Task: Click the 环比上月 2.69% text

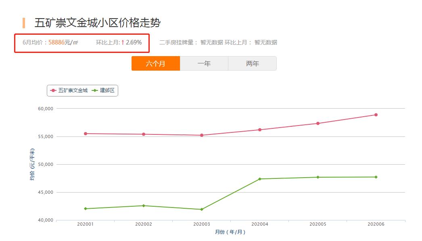Action: coord(118,42)
